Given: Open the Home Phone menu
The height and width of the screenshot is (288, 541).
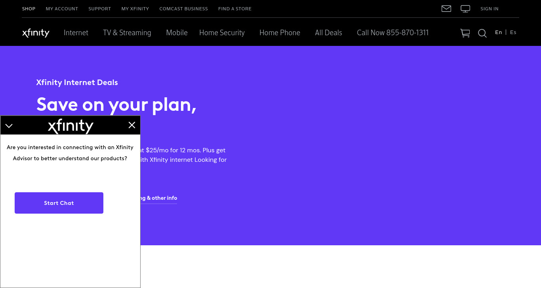Looking at the screenshot, I should coord(280,33).
